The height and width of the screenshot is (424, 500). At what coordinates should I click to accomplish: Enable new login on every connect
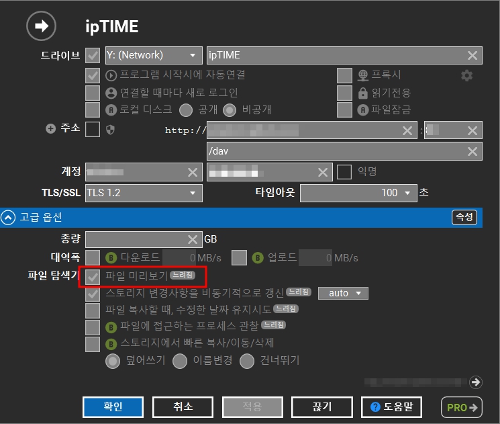pos(93,93)
